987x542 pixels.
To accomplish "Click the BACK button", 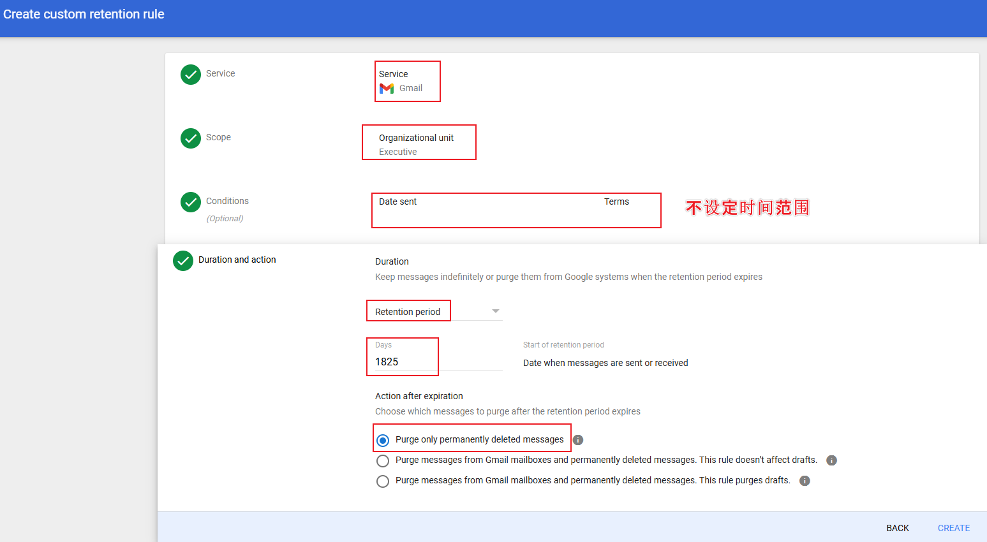I will [x=897, y=528].
